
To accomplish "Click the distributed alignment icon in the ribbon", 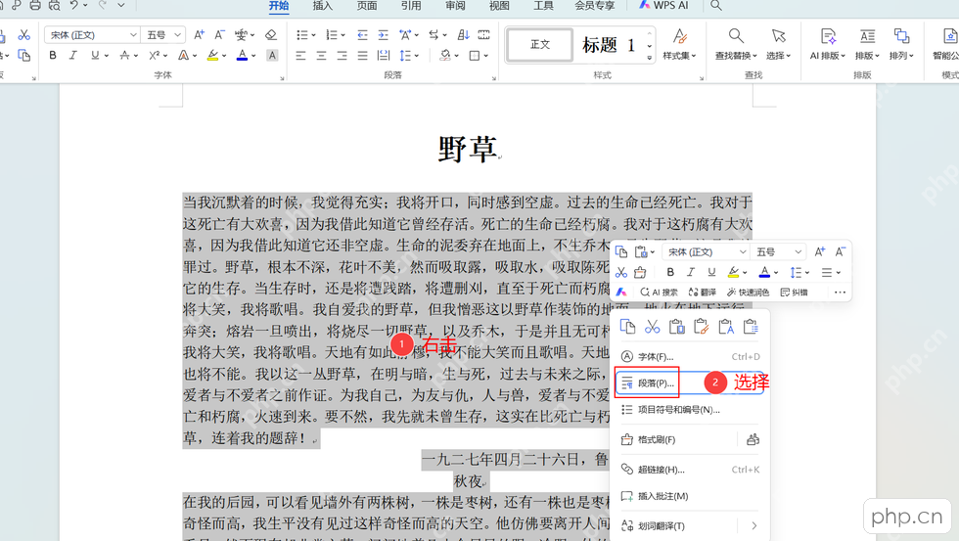I will 384,56.
